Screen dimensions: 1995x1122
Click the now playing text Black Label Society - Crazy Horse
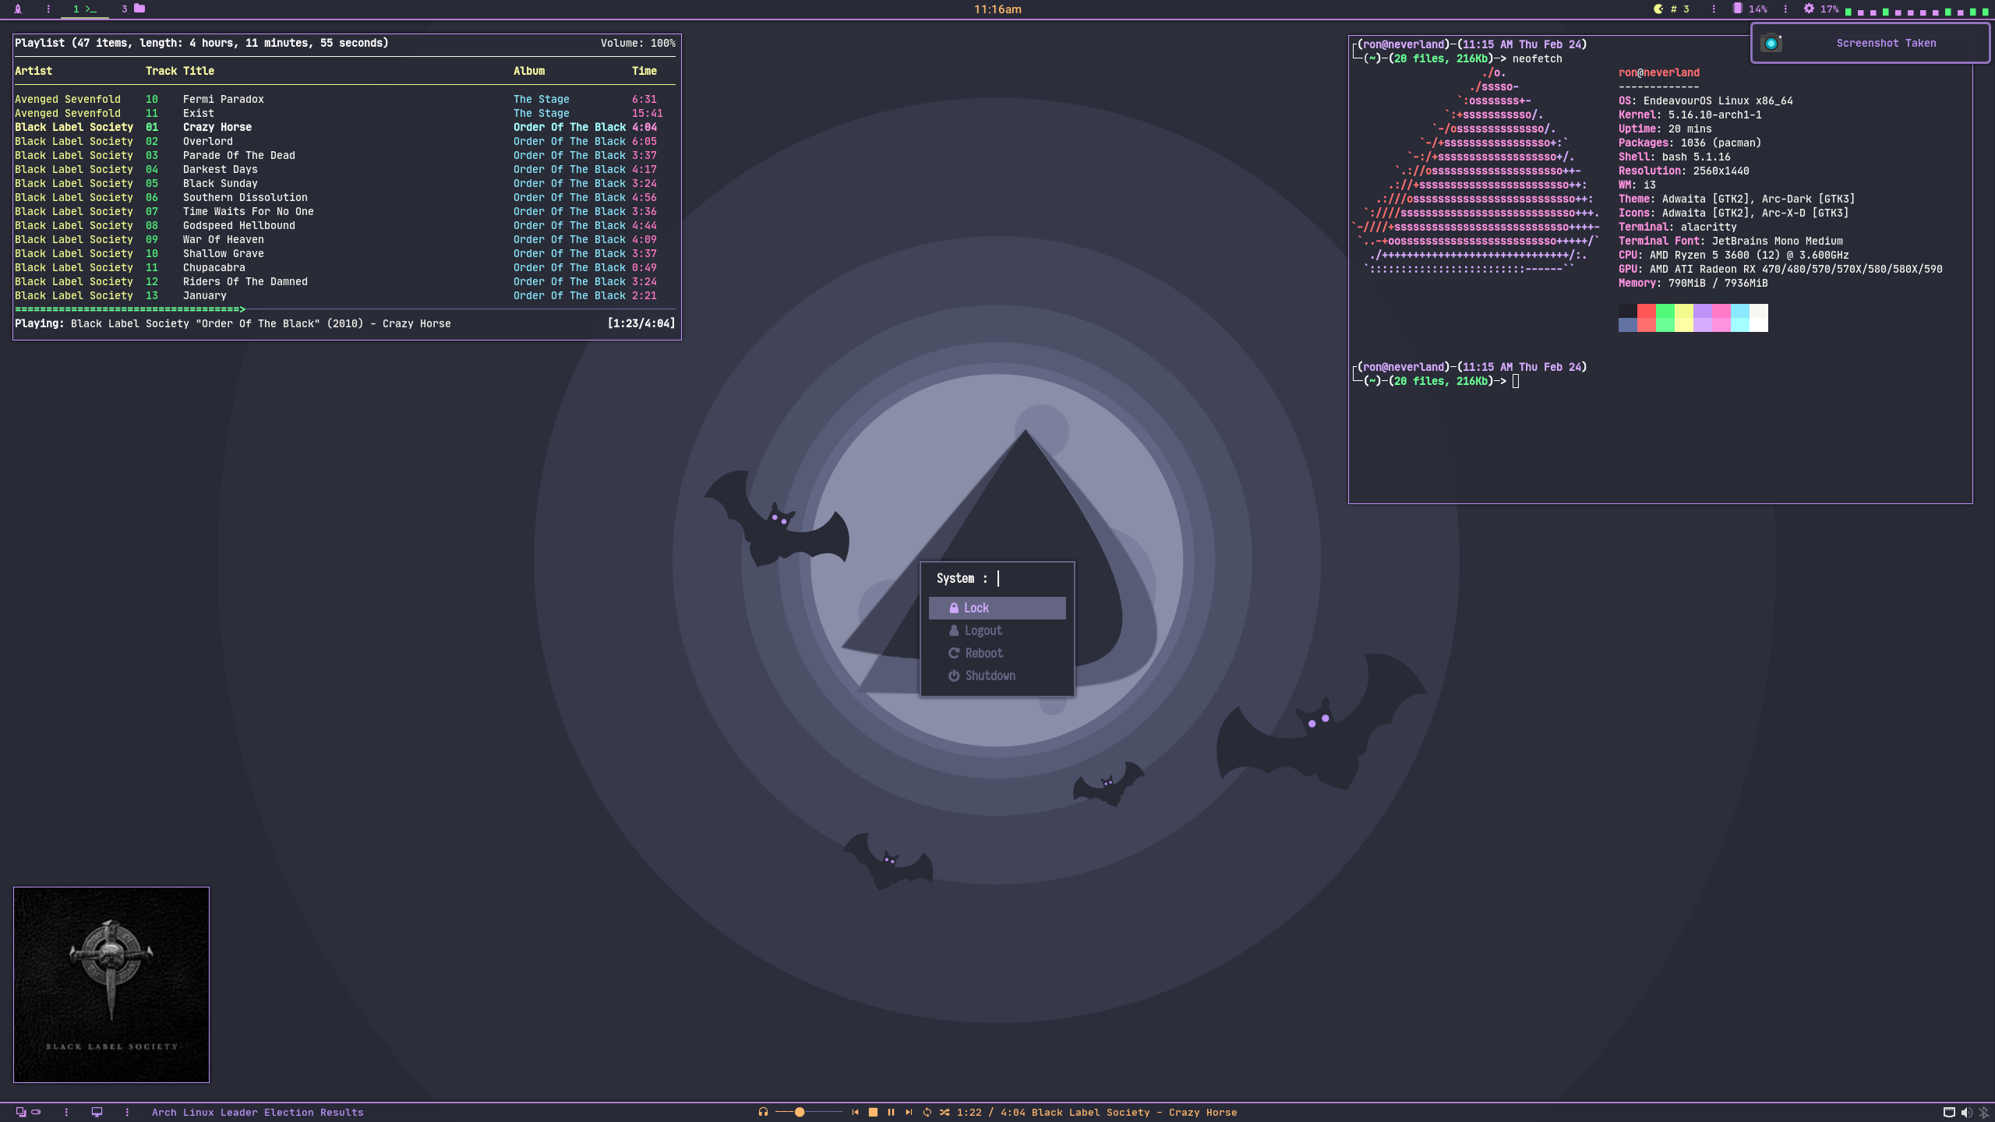1134,1112
